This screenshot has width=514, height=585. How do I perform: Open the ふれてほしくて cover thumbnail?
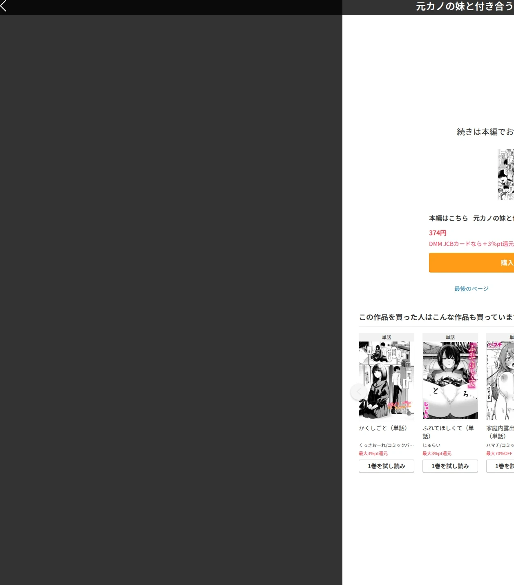pos(450,380)
